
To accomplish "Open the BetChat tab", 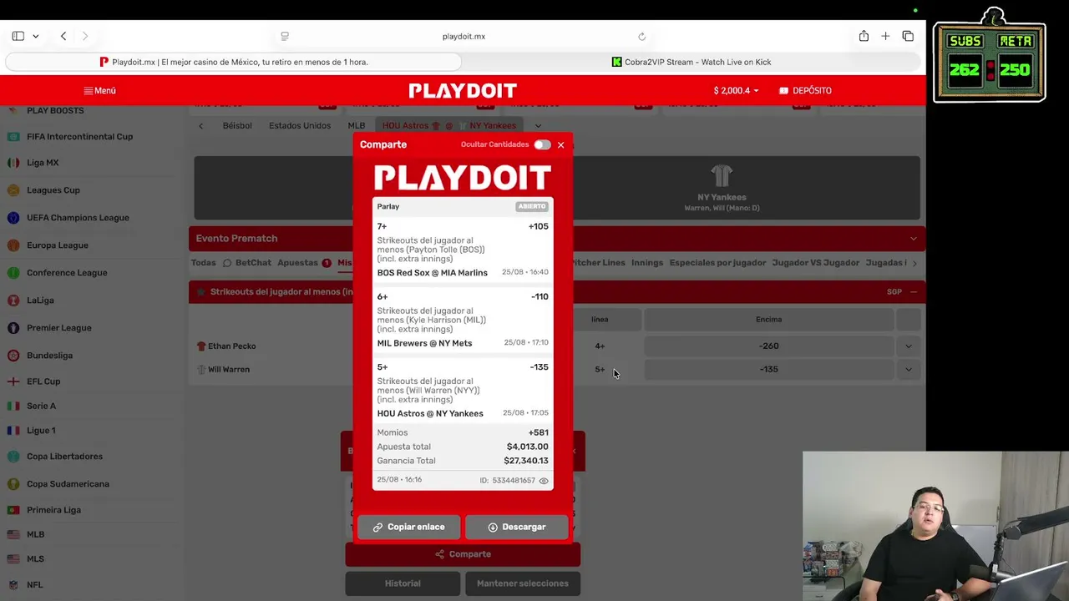I will [x=246, y=262].
